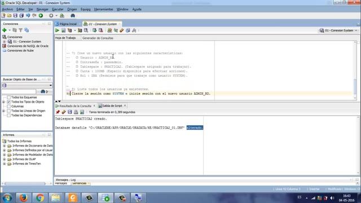Switch to Generador de Consultas tab
Screen dimensions: 361x203
98,38
